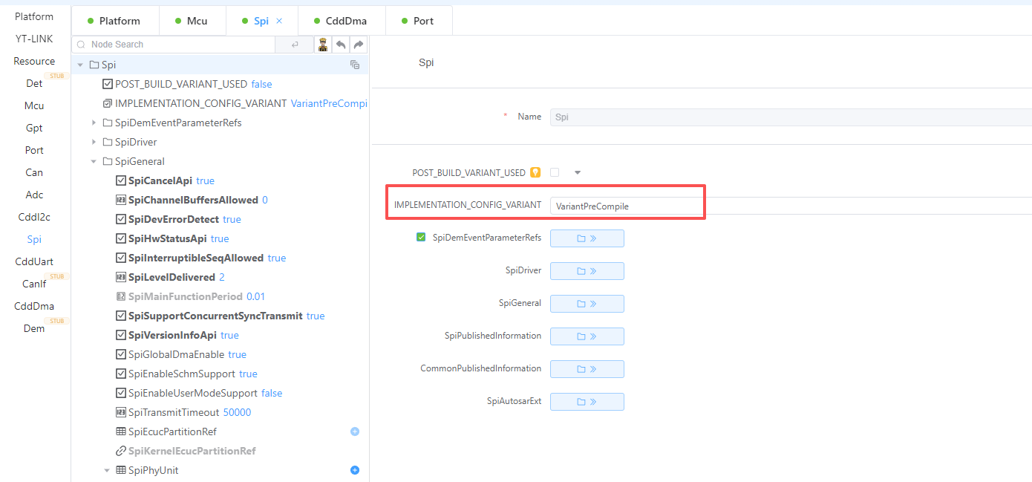Click the plus icon on SpiEcucPartitionRef row
Image resolution: width=1032 pixels, height=482 pixels.
click(355, 431)
